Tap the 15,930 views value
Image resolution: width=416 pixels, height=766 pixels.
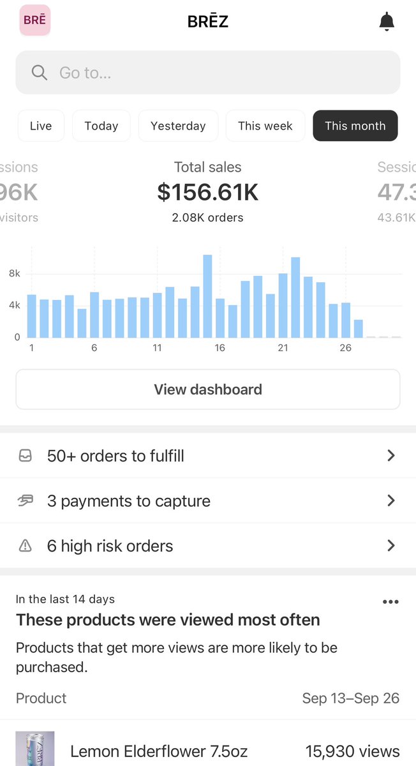[353, 751]
